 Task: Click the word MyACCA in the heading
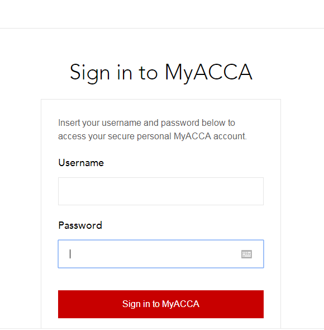pos(208,73)
